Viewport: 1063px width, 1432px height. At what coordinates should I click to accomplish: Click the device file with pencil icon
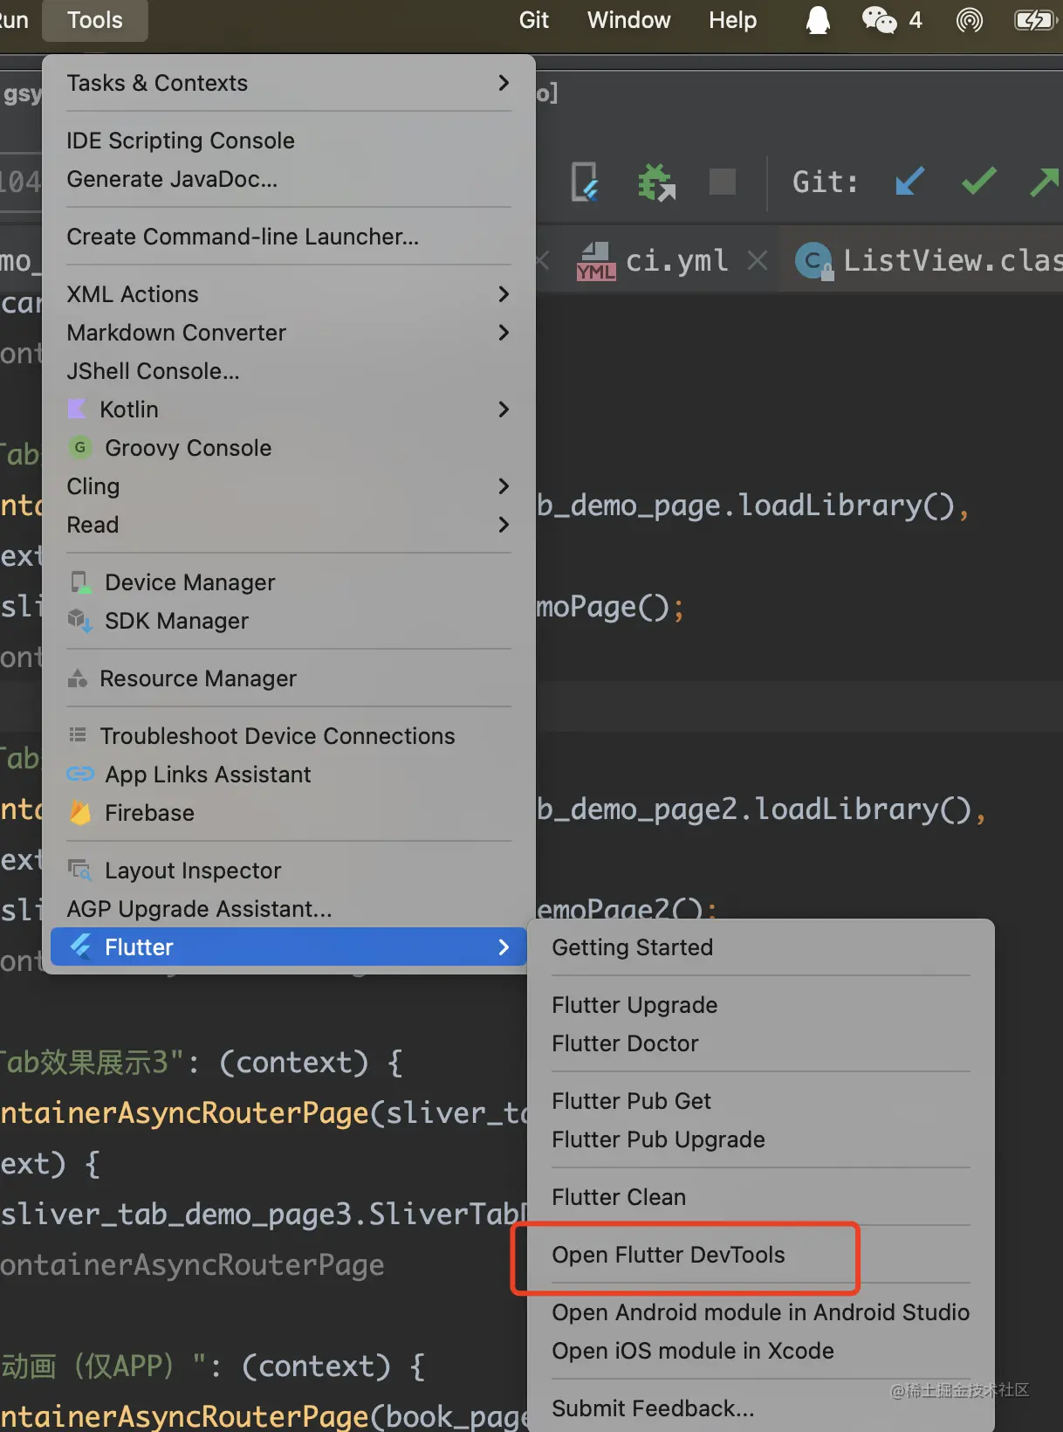(x=585, y=182)
